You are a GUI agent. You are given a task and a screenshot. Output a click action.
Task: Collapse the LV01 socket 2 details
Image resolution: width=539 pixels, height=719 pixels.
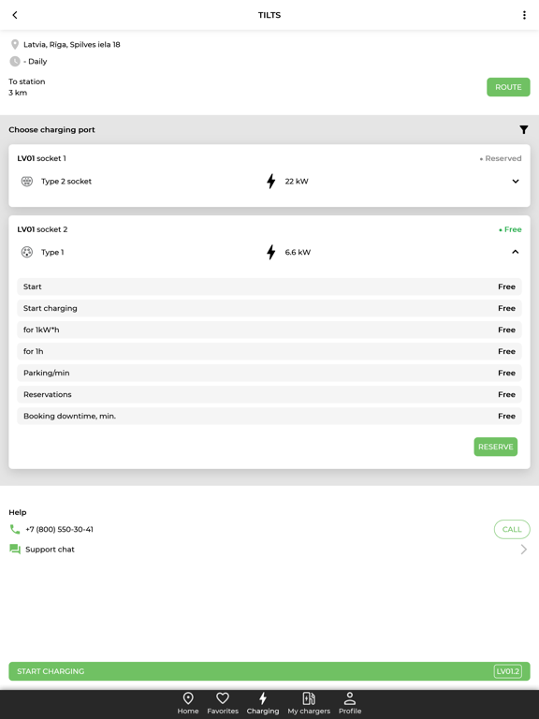pyautogui.click(x=516, y=252)
